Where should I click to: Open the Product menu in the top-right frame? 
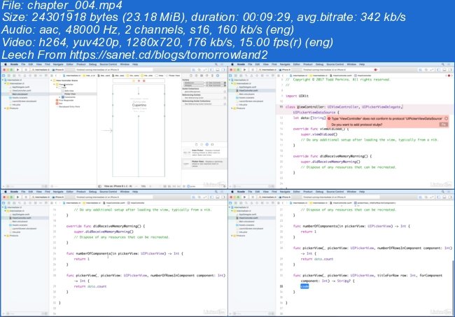308,64
